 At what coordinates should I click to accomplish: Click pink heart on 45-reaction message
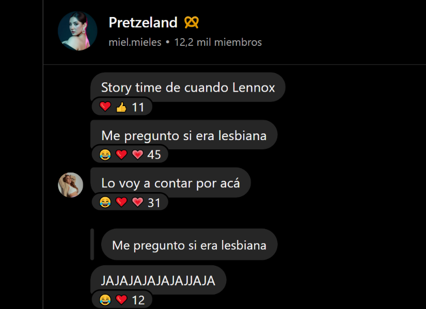point(137,155)
